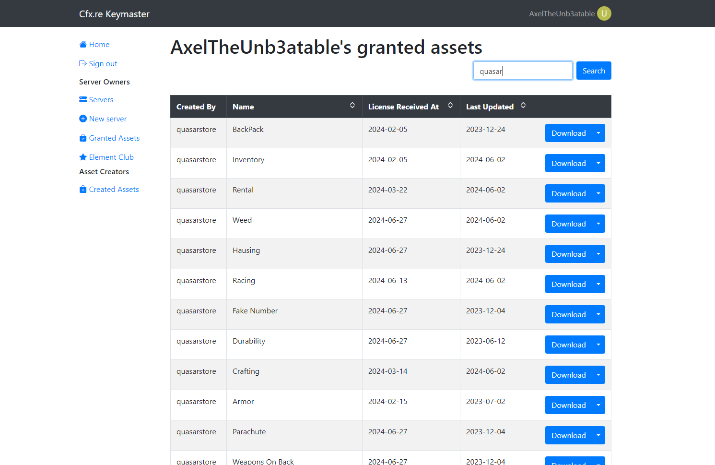Click date 2024-03-14 in Crafting row
This screenshot has width=715, height=465.
coord(387,371)
